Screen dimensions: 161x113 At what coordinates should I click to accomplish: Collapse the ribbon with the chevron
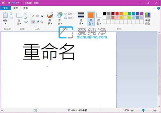pyautogui.click(x=155, y=8)
